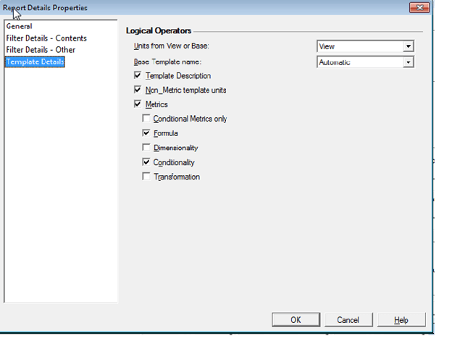The width and height of the screenshot is (452, 349).
Task: Switch to Filter Details - Other page
Action: tap(40, 50)
